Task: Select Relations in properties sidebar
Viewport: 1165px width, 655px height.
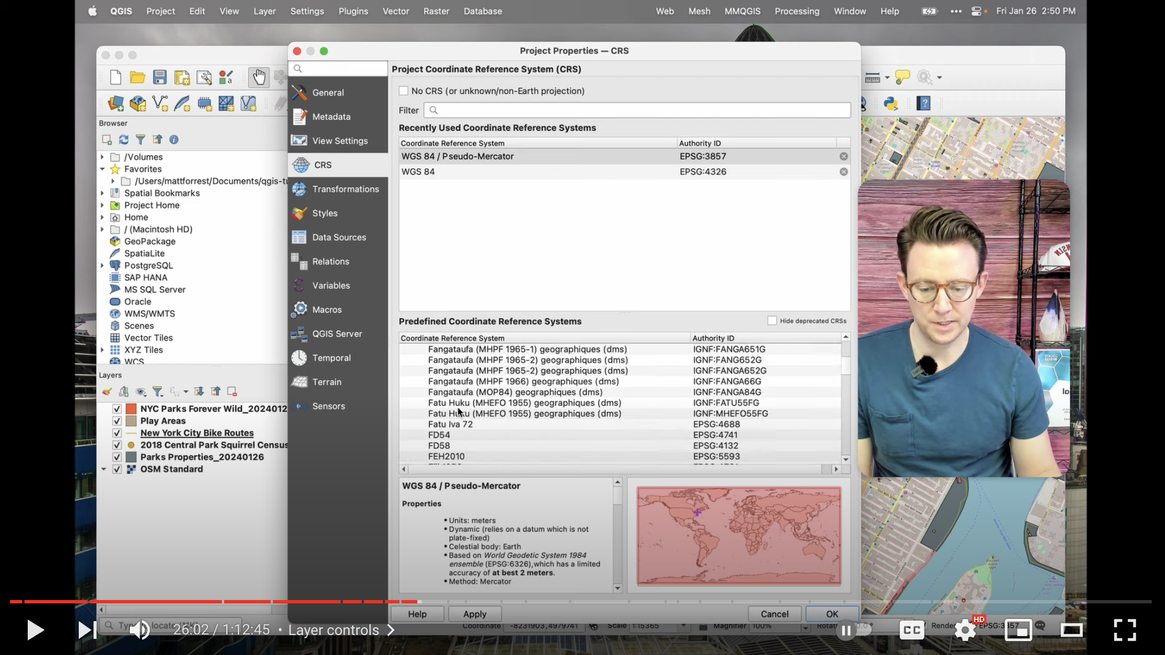Action: point(338,261)
